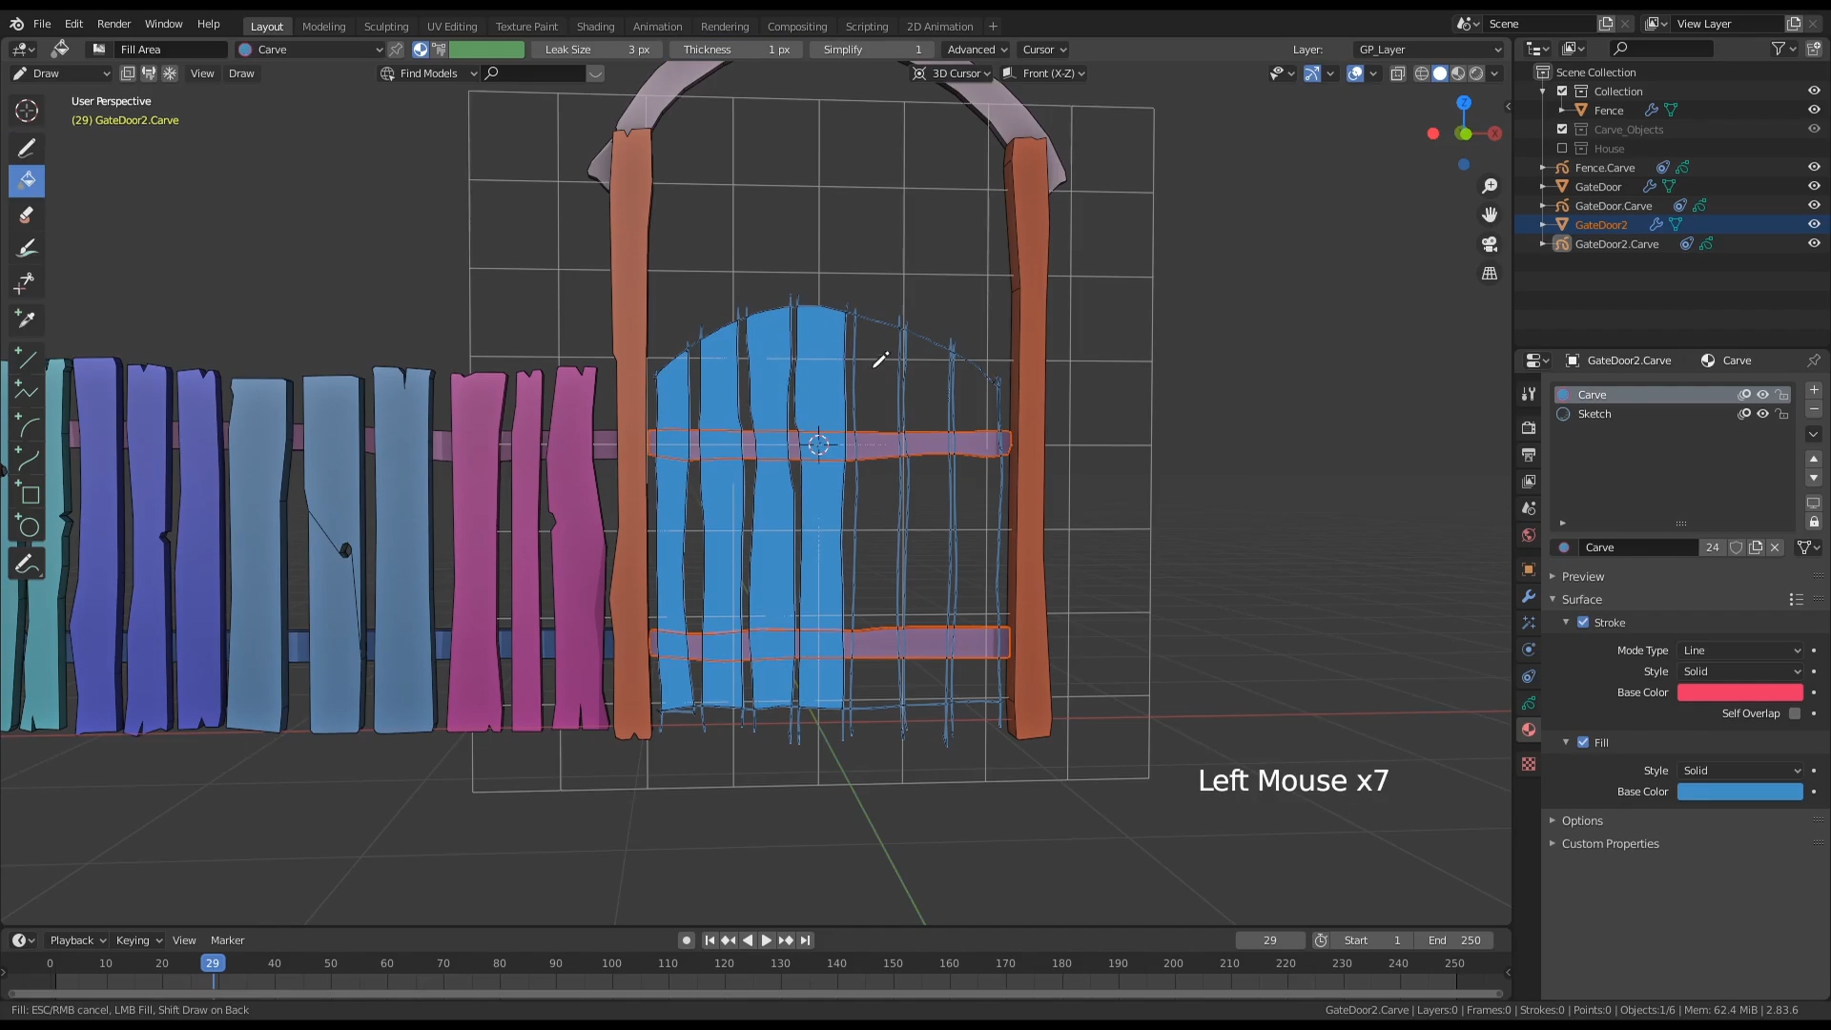Select the Draw pencil tool
The image size is (1831, 1030).
click(x=27, y=148)
